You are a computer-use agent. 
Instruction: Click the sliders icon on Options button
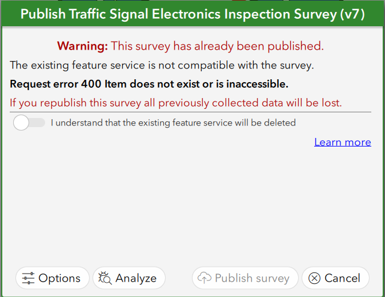tap(29, 278)
